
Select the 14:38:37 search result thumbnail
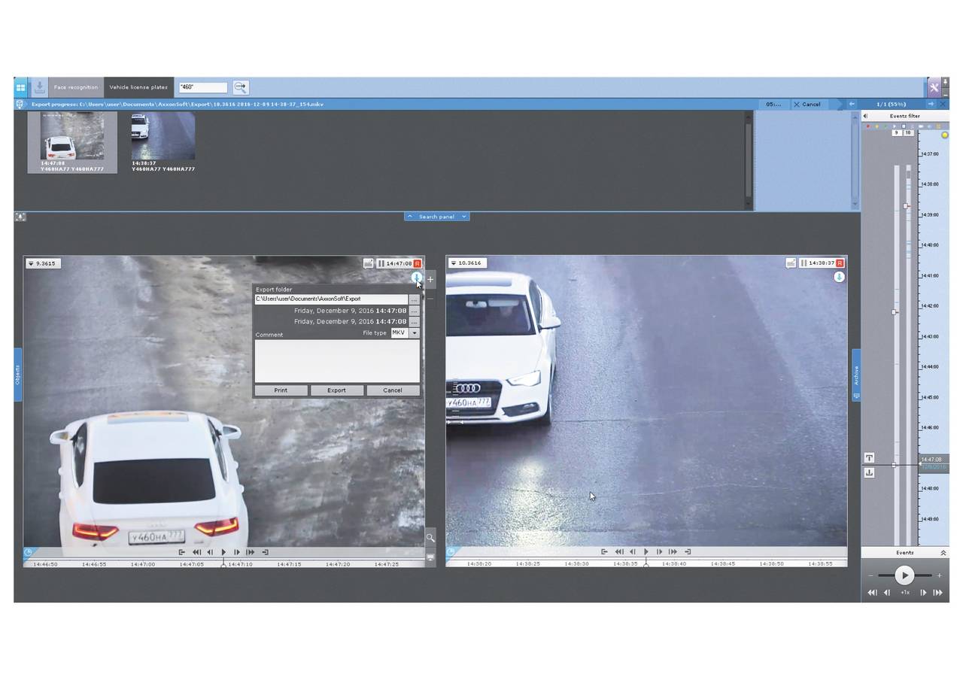tap(163, 143)
